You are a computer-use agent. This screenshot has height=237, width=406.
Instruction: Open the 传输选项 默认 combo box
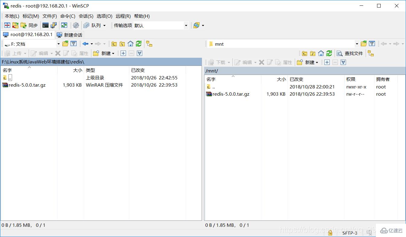pos(161,26)
